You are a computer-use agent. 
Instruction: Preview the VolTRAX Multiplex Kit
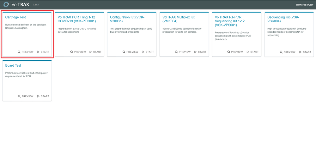click(x=183, y=52)
